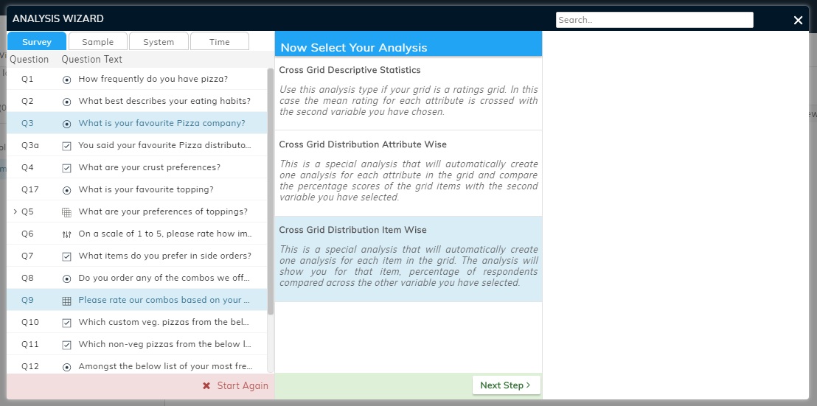Click the red X icon before Start Again
817x406 pixels.
[206, 385]
